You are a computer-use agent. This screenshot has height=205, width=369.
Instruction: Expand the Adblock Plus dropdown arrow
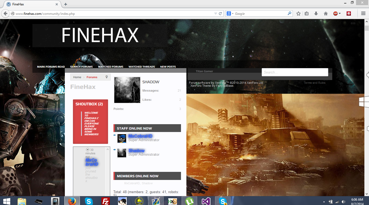point(340,13)
